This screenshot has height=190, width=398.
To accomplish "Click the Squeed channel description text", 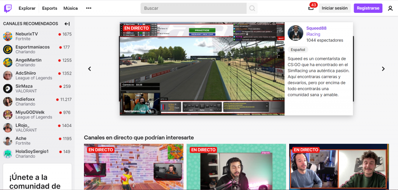I will 319,77.
